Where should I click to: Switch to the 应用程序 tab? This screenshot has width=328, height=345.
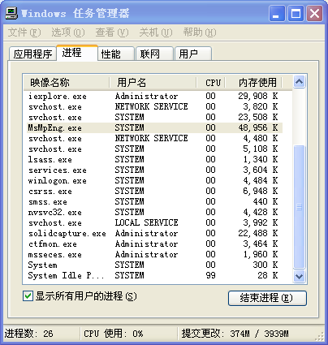pos(32,54)
